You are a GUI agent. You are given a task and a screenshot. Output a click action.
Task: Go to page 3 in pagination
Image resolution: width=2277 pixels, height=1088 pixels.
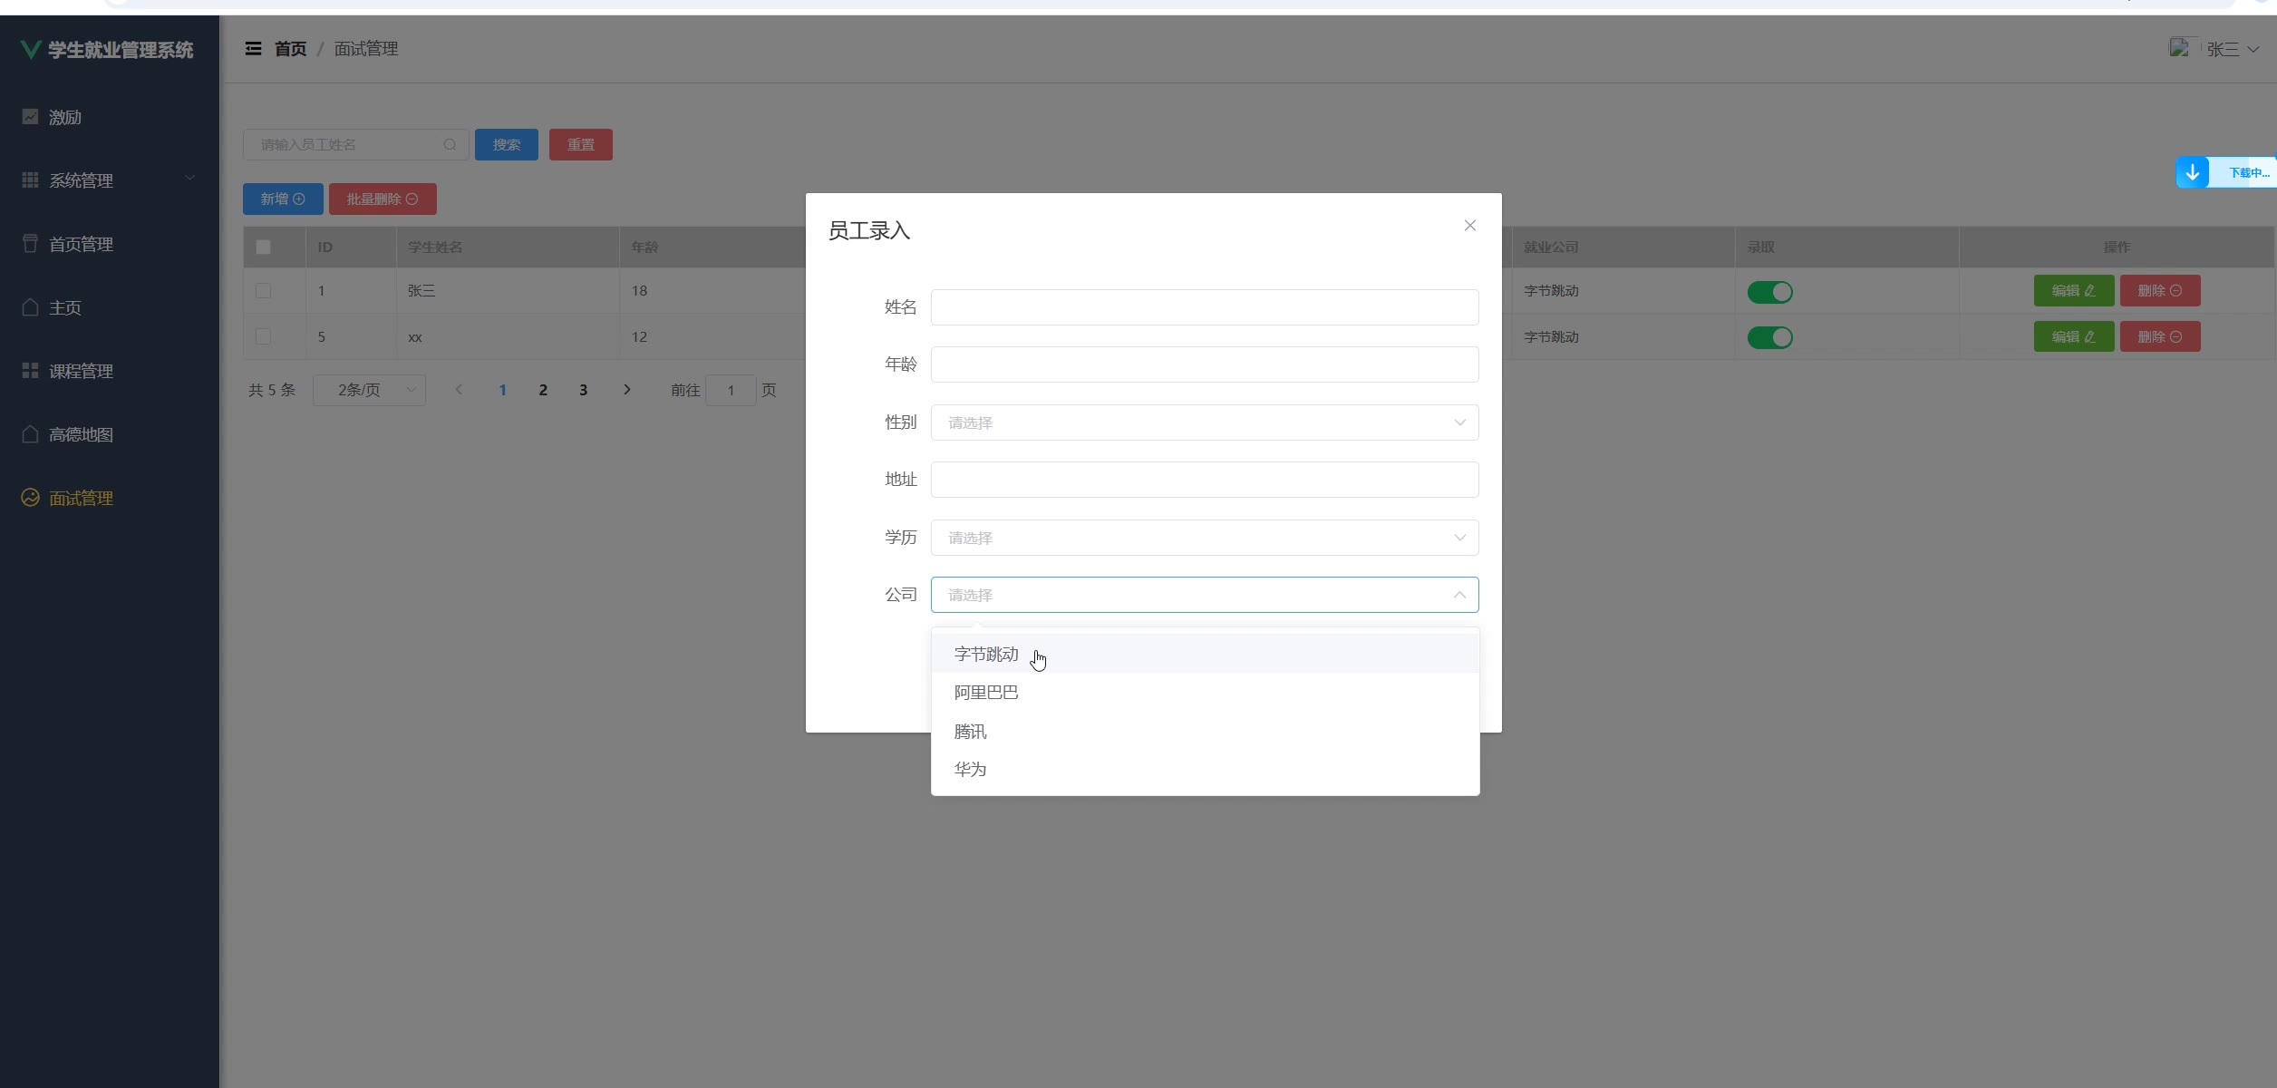[x=583, y=390]
